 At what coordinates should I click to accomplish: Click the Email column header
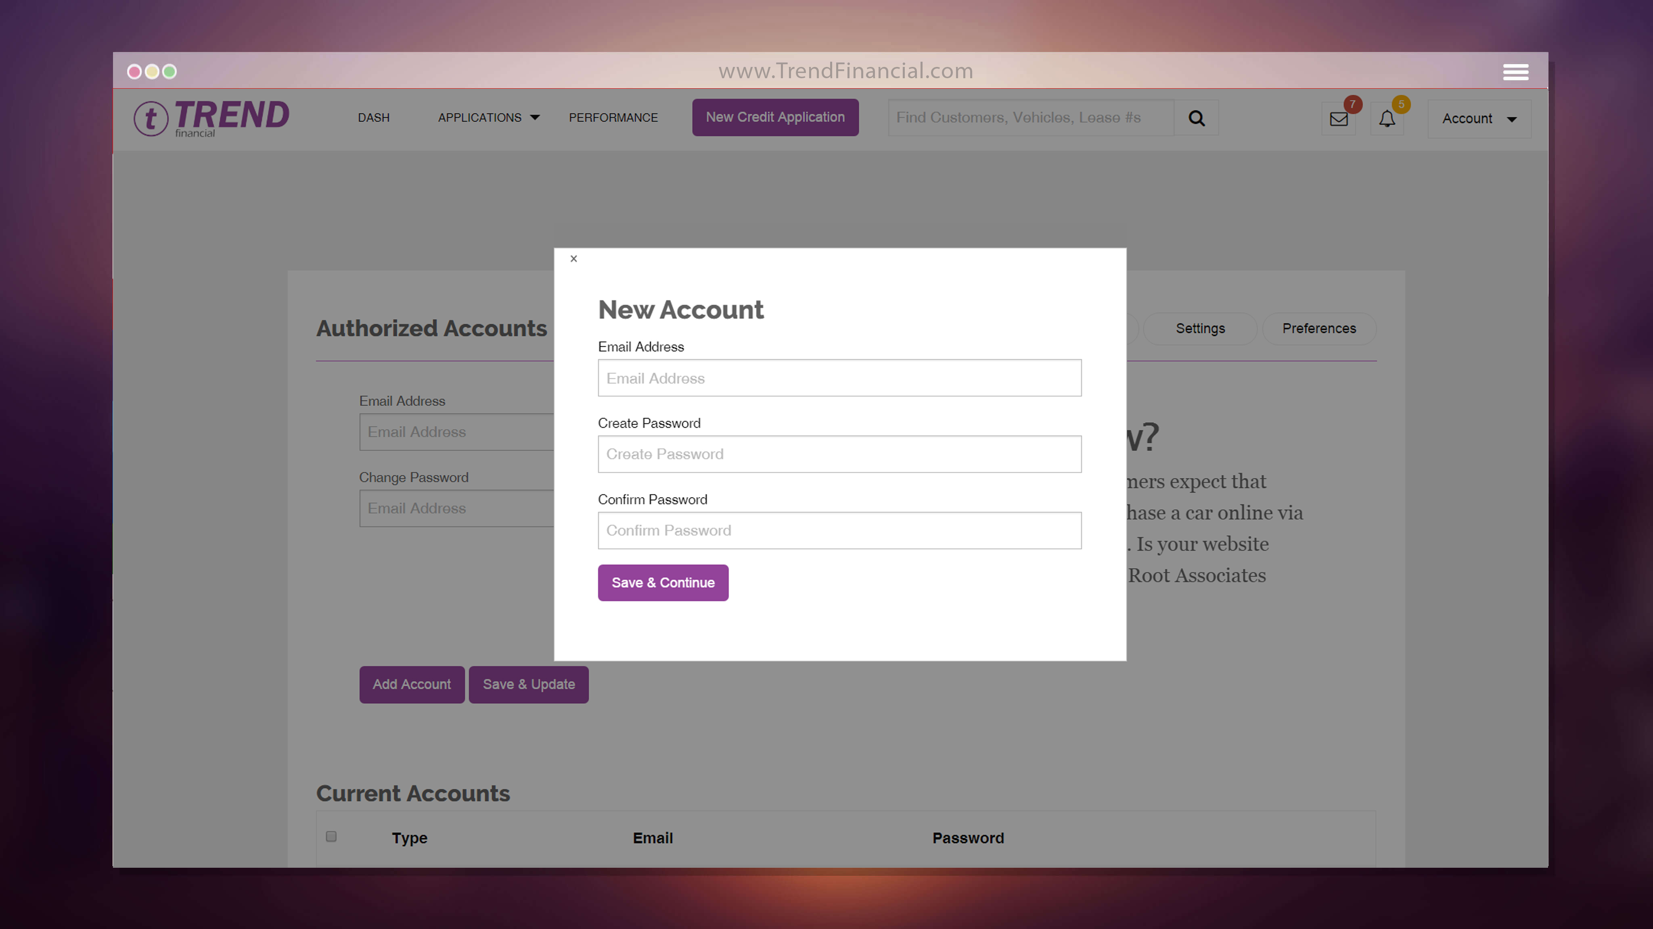pos(653,839)
